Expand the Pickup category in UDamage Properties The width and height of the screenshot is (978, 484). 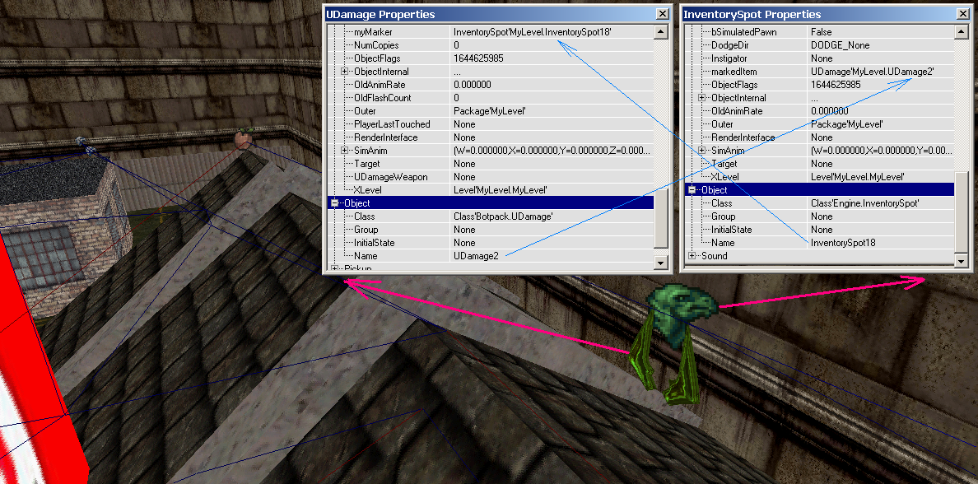click(x=334, y=269)
